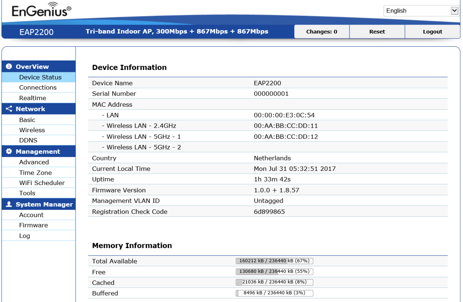Click the Free memory progress bar
This screenshot has width=463, height=302.
275,271
